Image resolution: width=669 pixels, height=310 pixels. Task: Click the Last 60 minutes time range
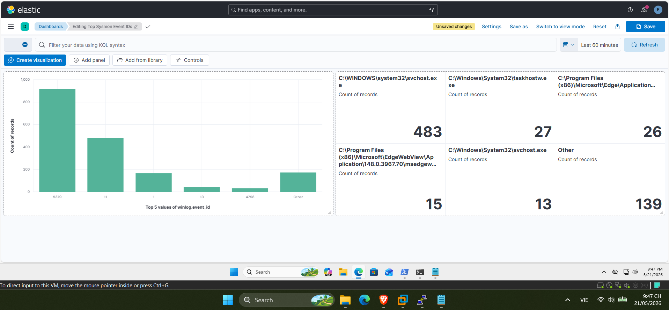tap(599, 45)
